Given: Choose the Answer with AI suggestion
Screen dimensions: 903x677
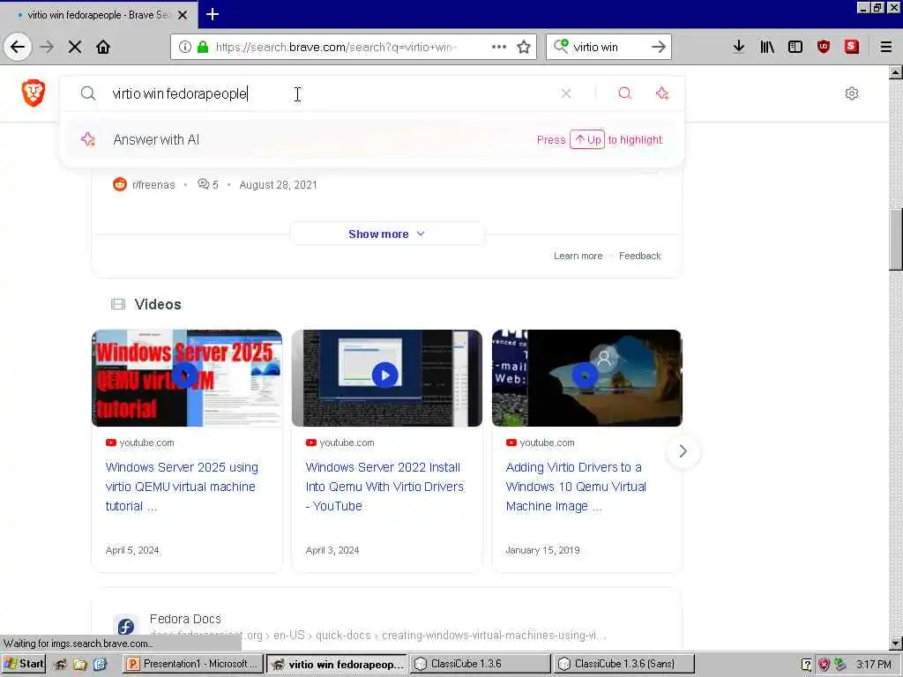Looking at the screenshot, I should coord(373,140).
